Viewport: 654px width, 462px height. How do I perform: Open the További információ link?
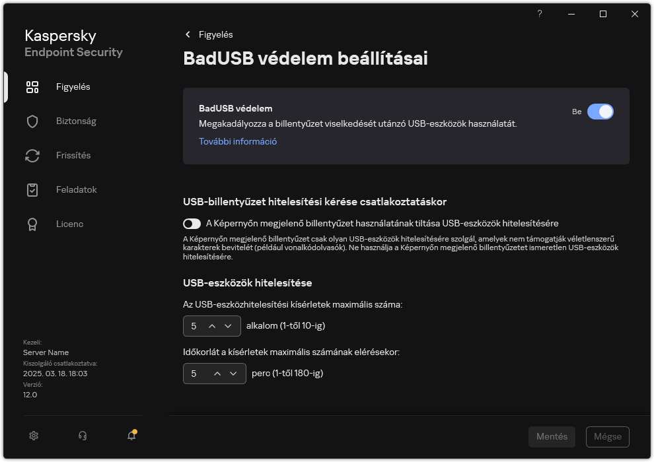point(237,141)
